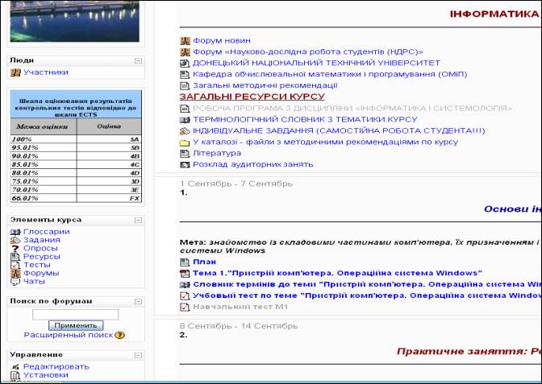The width and height of the screenshot is (542, 384).
Task: Click the Ресурсы resources icon
Action: (x=15, y=257)
